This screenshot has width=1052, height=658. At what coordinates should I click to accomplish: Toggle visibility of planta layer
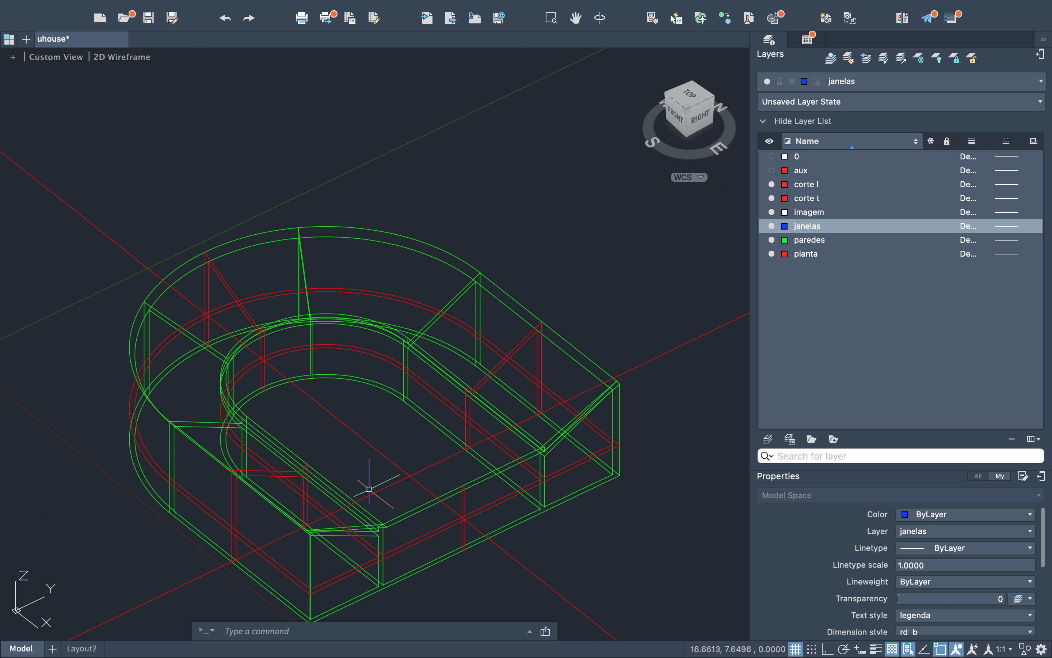click(x=771, y=254)
